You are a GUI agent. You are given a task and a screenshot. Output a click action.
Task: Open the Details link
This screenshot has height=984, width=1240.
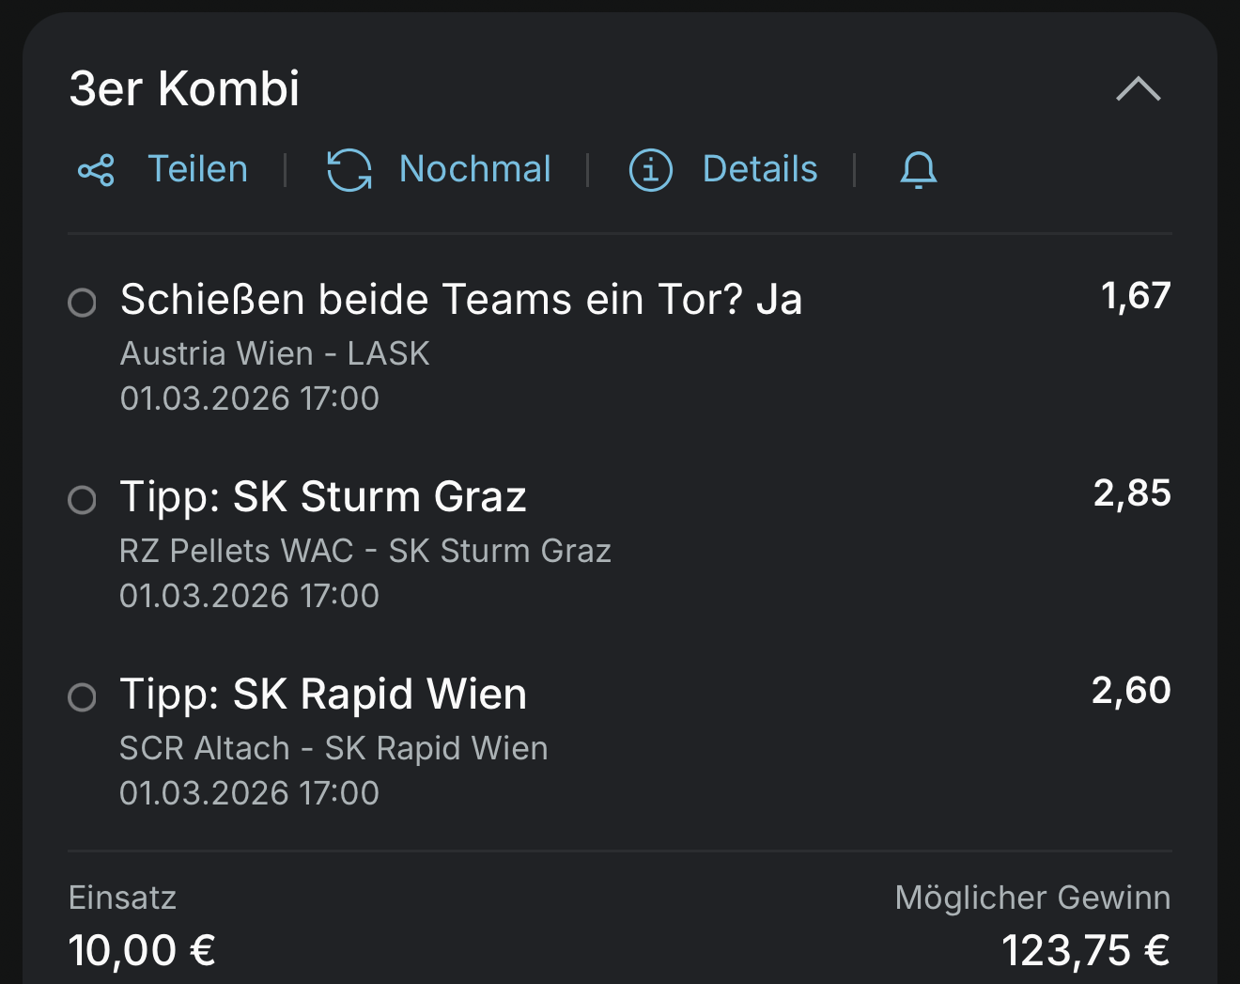point(759,170)
